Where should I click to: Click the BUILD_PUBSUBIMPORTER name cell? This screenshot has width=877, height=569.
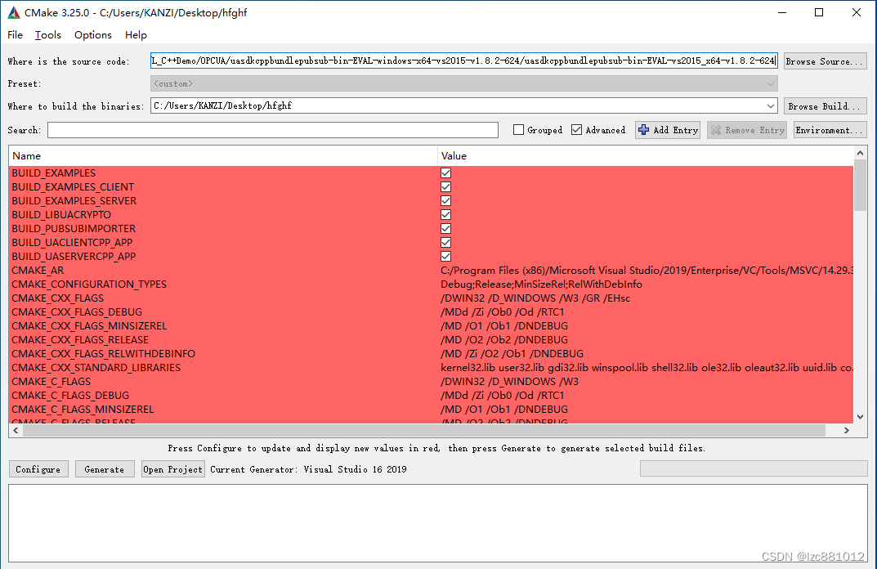pyautogui.click(x=74, y=228)
